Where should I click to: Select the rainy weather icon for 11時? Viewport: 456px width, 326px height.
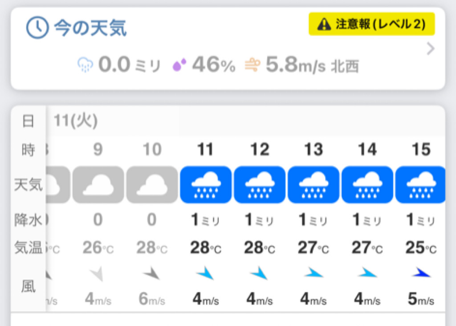pos(206,185)
